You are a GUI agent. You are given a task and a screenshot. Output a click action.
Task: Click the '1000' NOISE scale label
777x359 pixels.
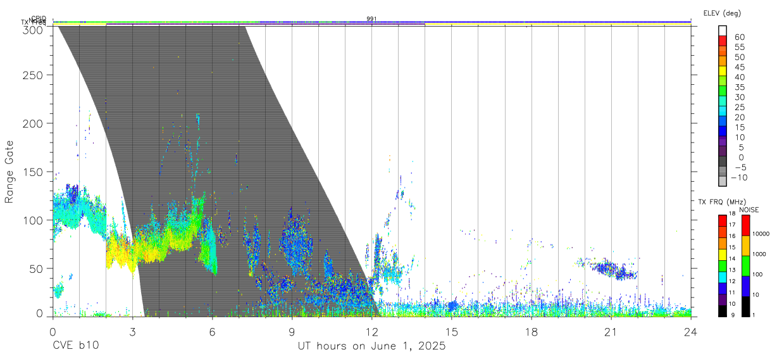tap(759, 254)
